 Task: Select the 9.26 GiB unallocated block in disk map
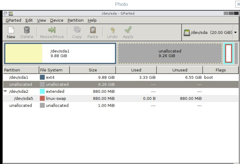pos(170,53)
